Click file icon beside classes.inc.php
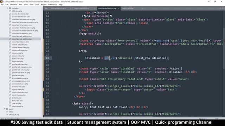The height and width of the screenshot is (126, 225). tap(10, 53)
